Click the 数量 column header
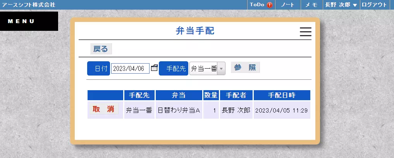Image resolution: width=394 pixels, height=158 pixels. [211, 95]
